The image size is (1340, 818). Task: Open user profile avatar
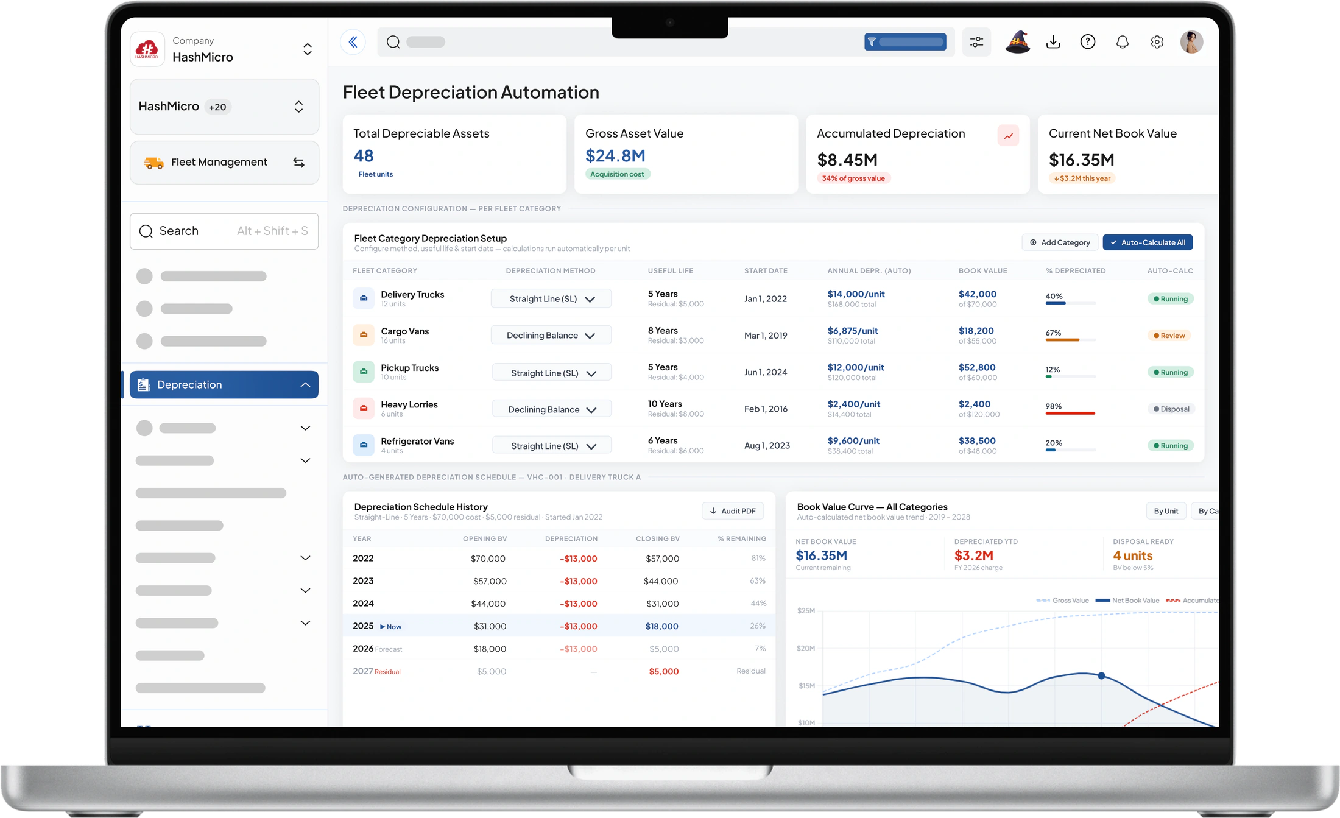(x=1192, y=42)
